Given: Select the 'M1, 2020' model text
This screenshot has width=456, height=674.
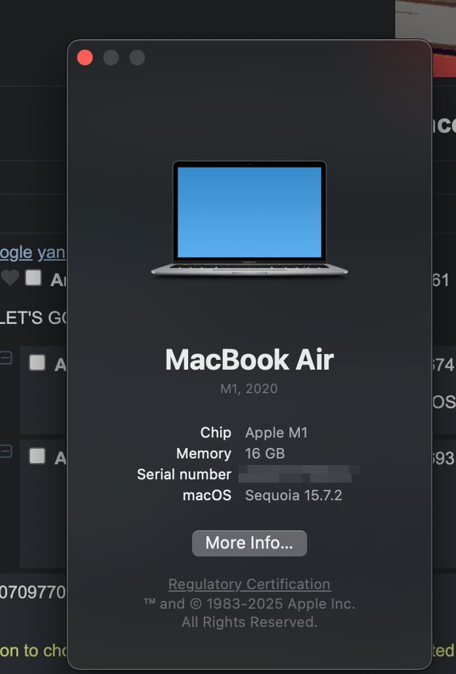Looking at the screenshot, I should [x=249, y=389].
